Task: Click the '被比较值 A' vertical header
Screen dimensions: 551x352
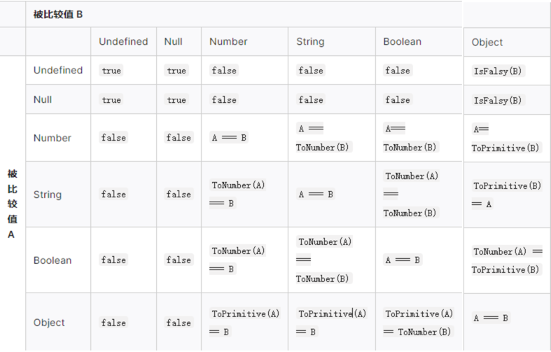Action: pos(12,204)
